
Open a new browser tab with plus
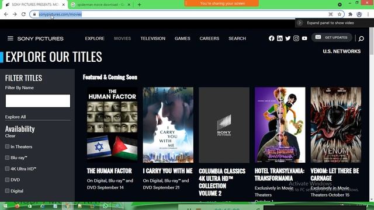(139, 5)
